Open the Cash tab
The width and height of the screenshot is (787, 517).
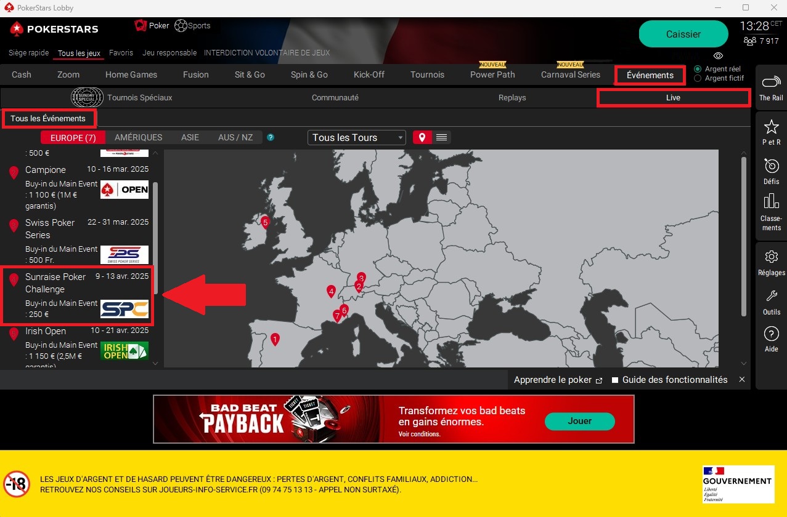point(22,74)
